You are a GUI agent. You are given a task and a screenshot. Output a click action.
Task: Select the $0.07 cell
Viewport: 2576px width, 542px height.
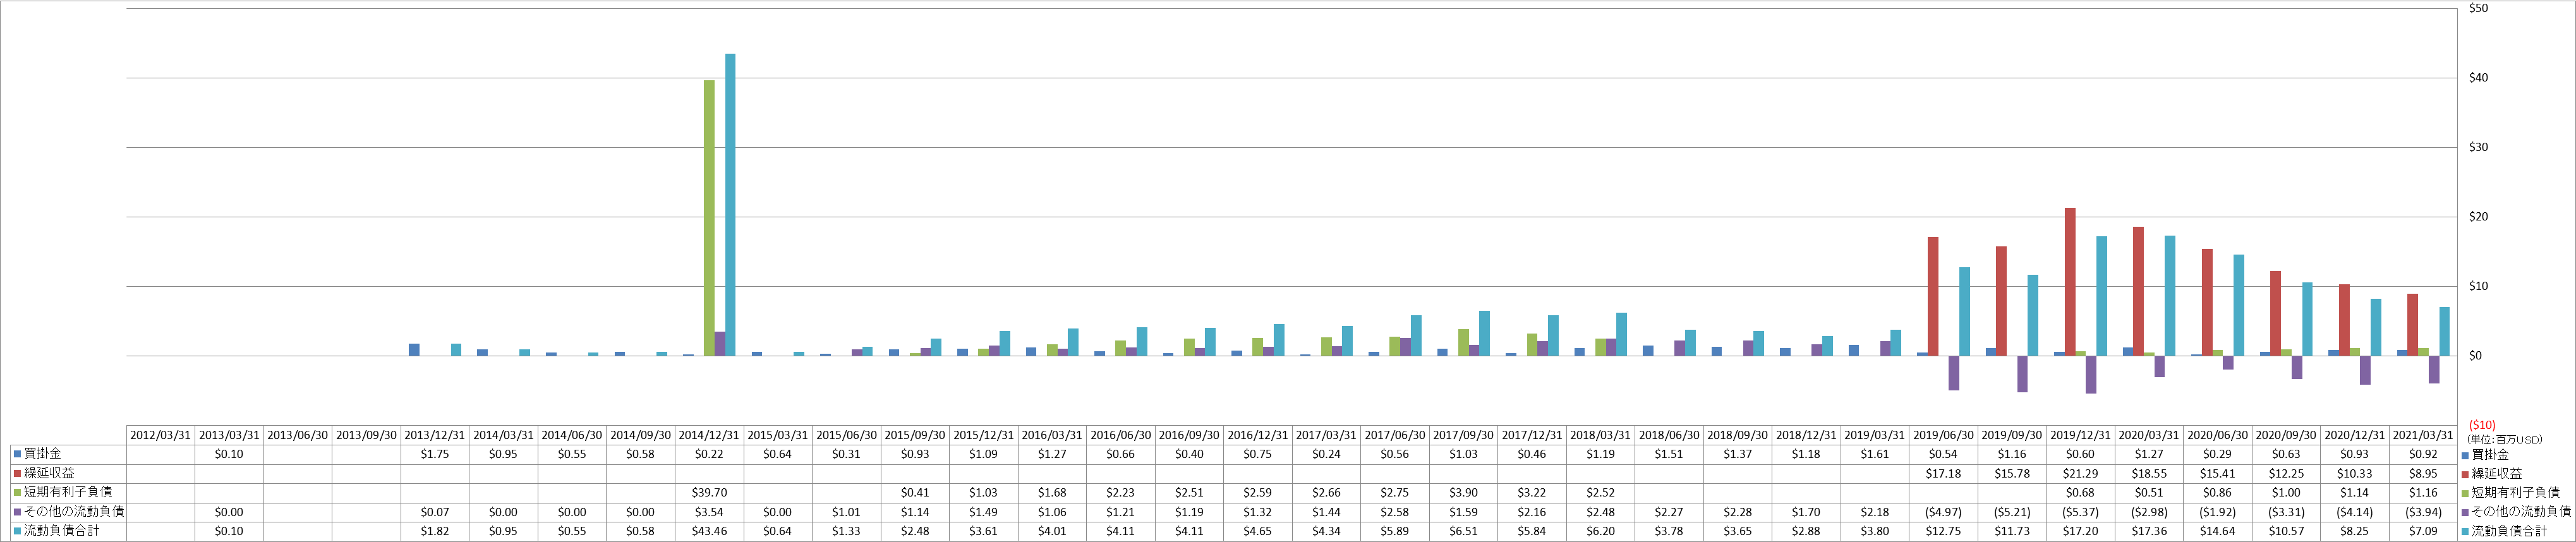pyautogui.click(x=435, y=512)
